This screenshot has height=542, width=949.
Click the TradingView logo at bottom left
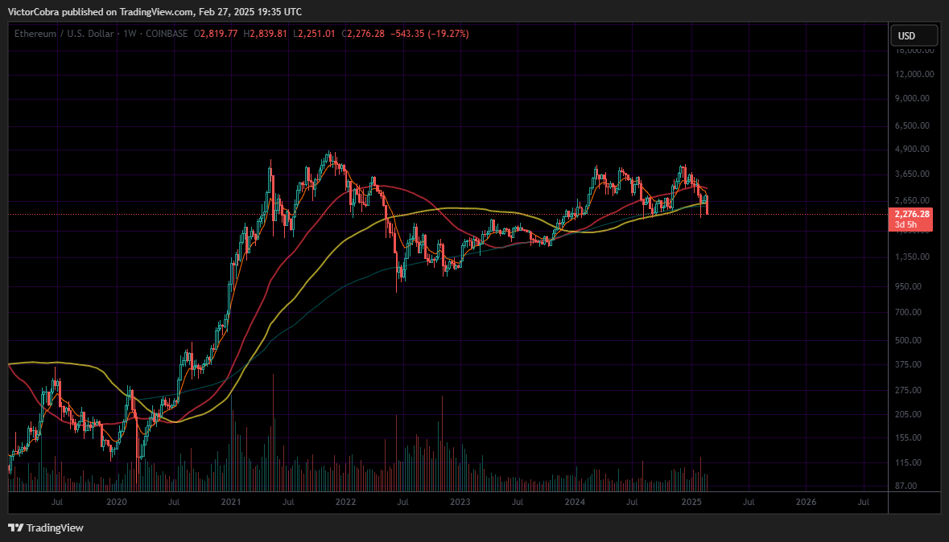pos(46,528)
